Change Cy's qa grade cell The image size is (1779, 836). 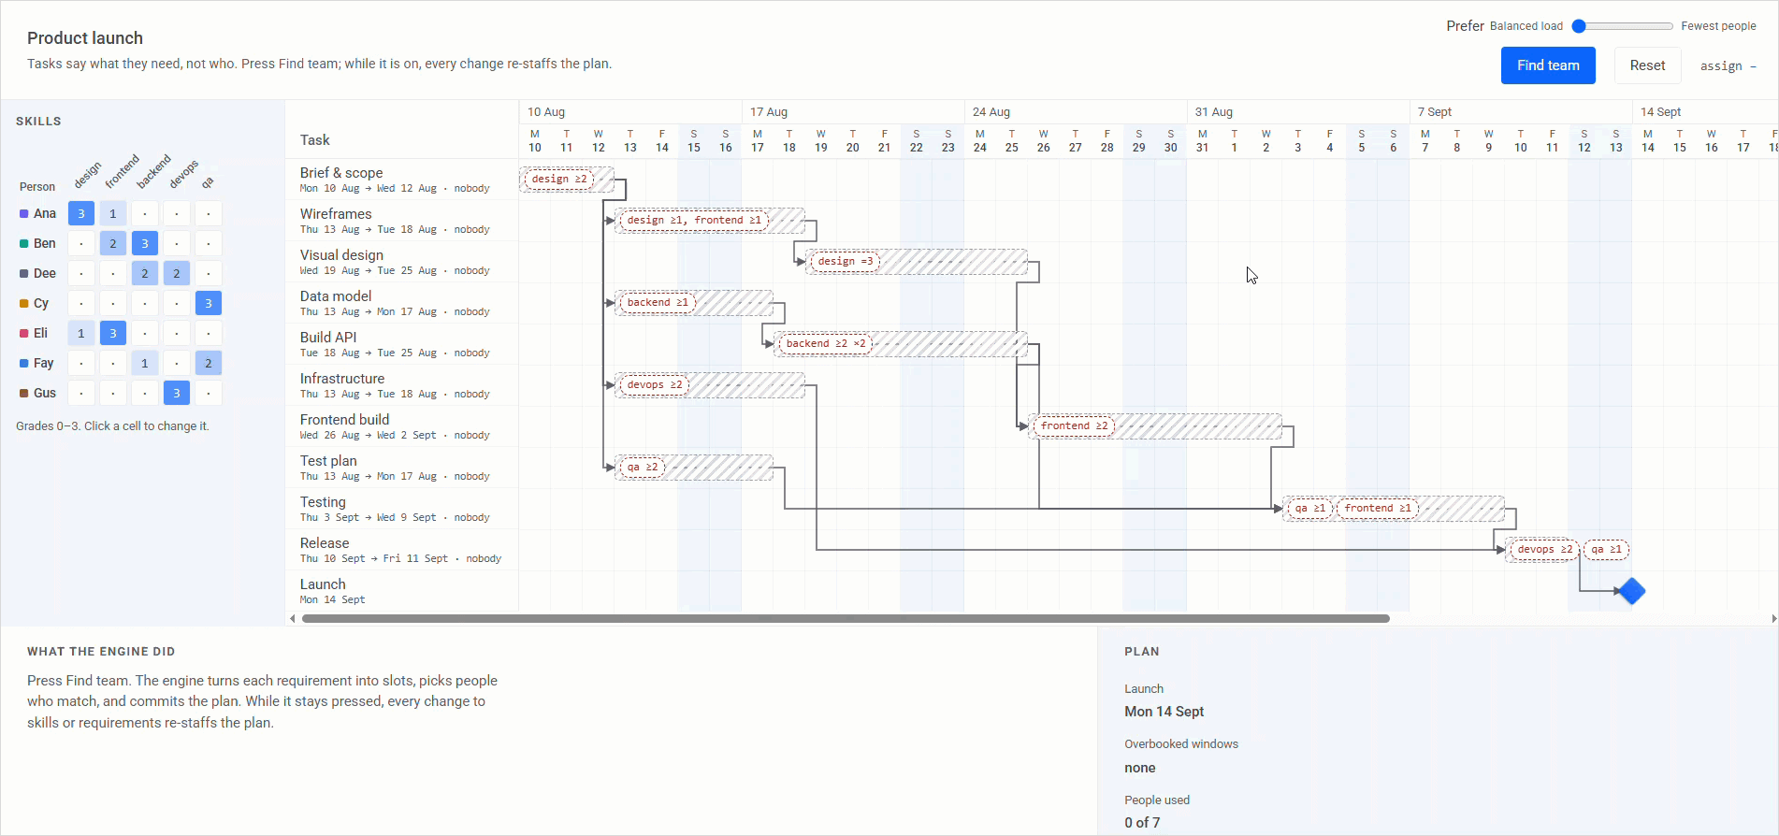[209, 303]
